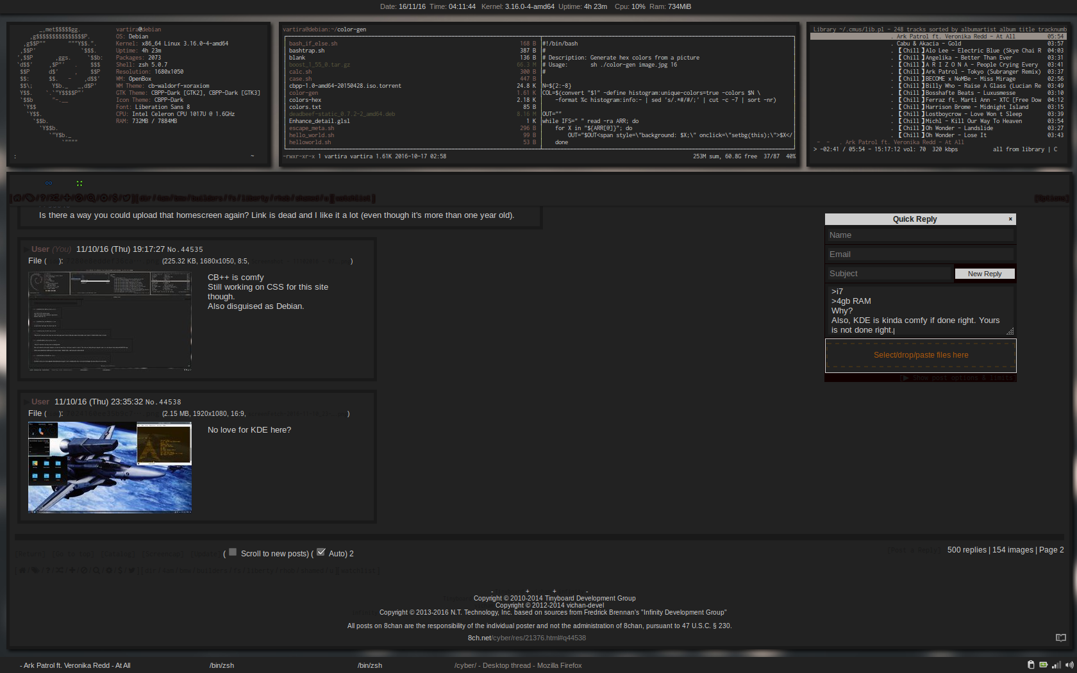Focus the Email field in Quick Reply
1077x673 pixels.
pyautogui.click(x=920, y=254)
